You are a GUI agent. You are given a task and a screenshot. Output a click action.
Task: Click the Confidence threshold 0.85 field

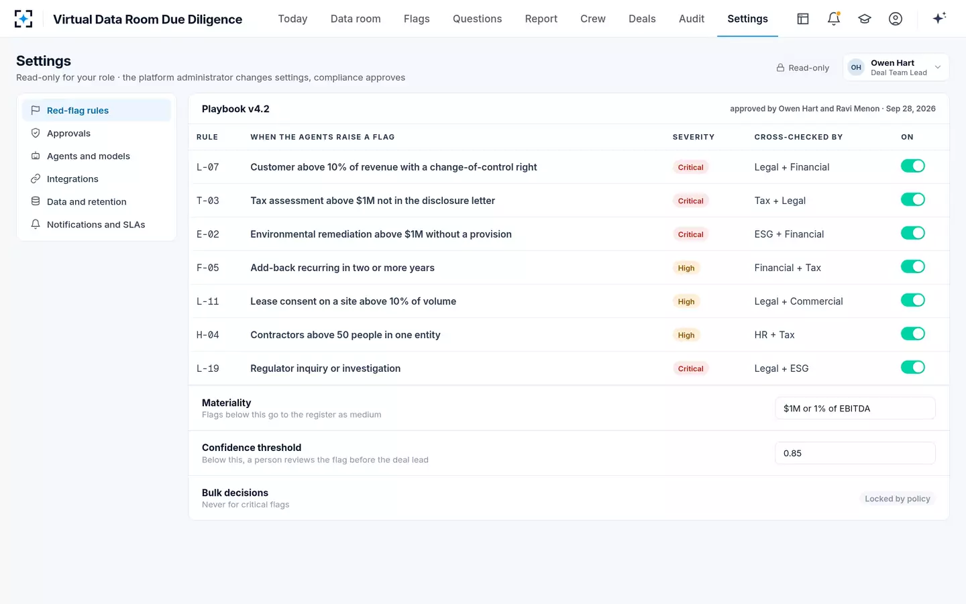(x=855, y=453)
